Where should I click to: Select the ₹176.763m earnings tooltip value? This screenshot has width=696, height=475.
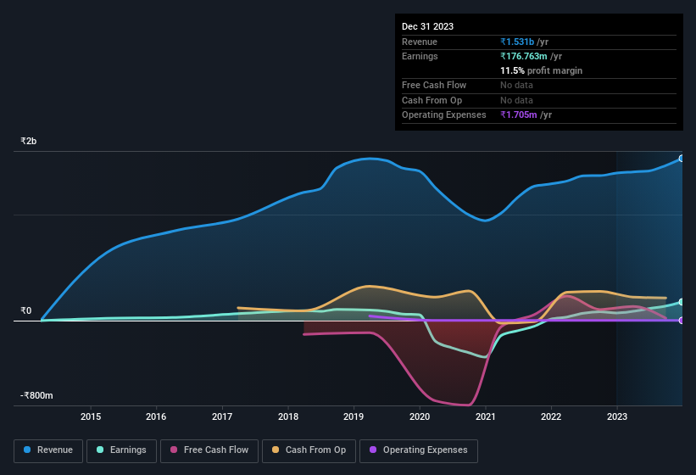[524, 56]
